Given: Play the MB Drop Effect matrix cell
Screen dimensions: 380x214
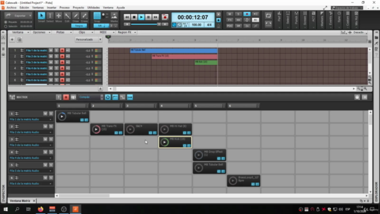Looking at the screenshot, I should tap(198, 155).
